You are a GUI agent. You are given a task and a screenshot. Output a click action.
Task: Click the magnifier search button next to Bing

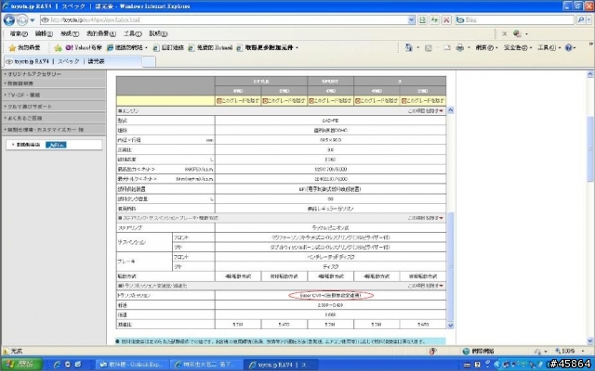(x=580, y=19)
